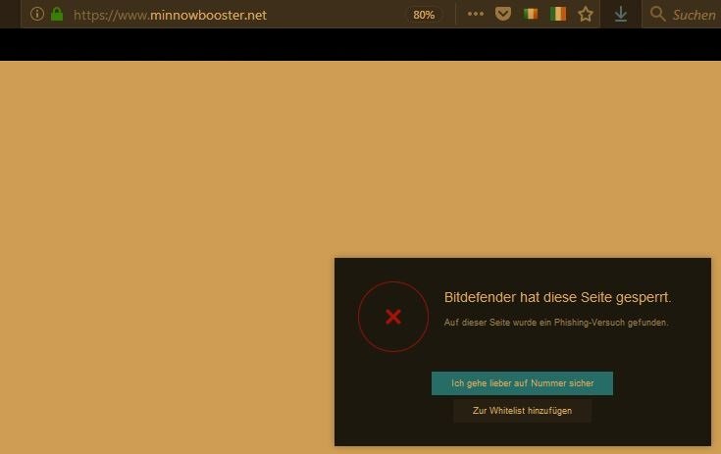Click the smaller flag extension icon

pyautogui.click(x=530, y=15)
